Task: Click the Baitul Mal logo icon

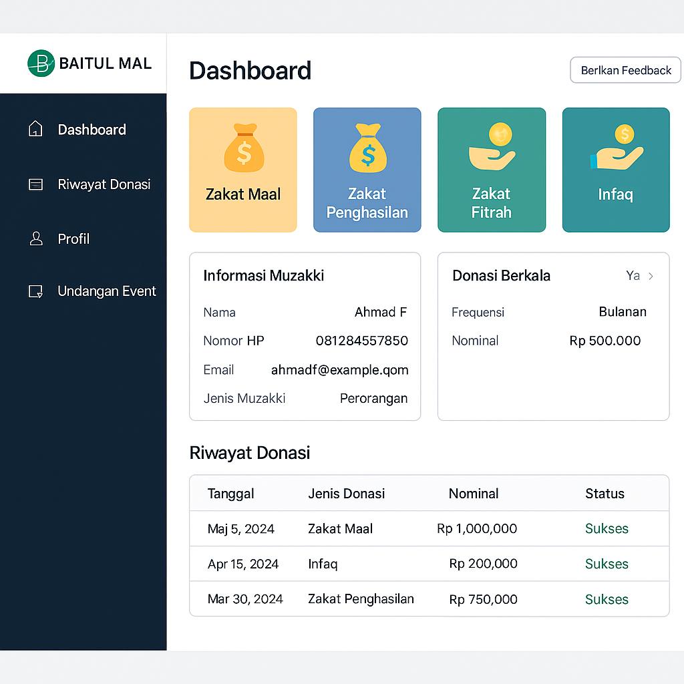Action: pyautogui.click(x=41, y=63)
